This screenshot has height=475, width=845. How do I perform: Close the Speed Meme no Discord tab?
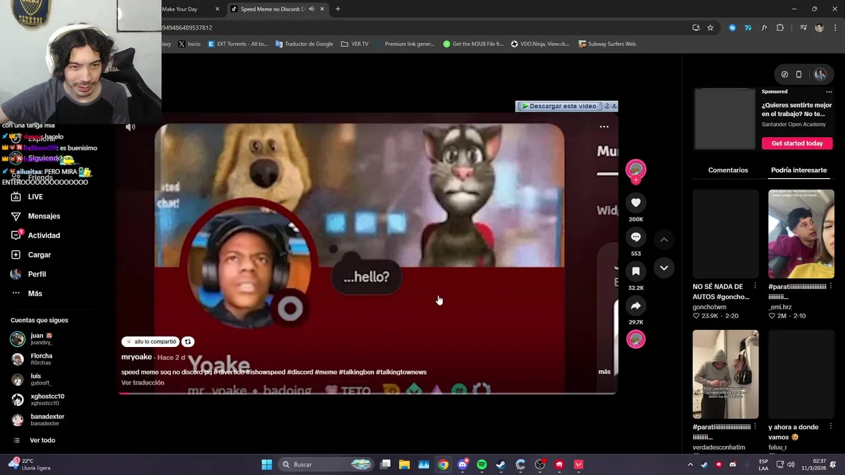322,9
